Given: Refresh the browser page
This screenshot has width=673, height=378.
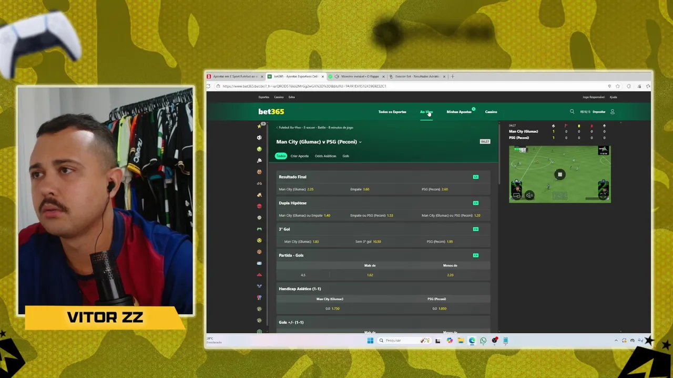Looking at the screenshot, I should [209, 86].
